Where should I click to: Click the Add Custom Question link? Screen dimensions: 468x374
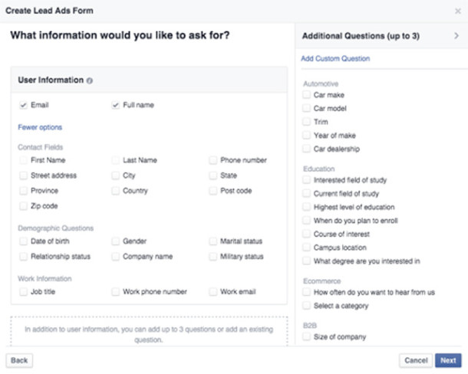[335, 58]
